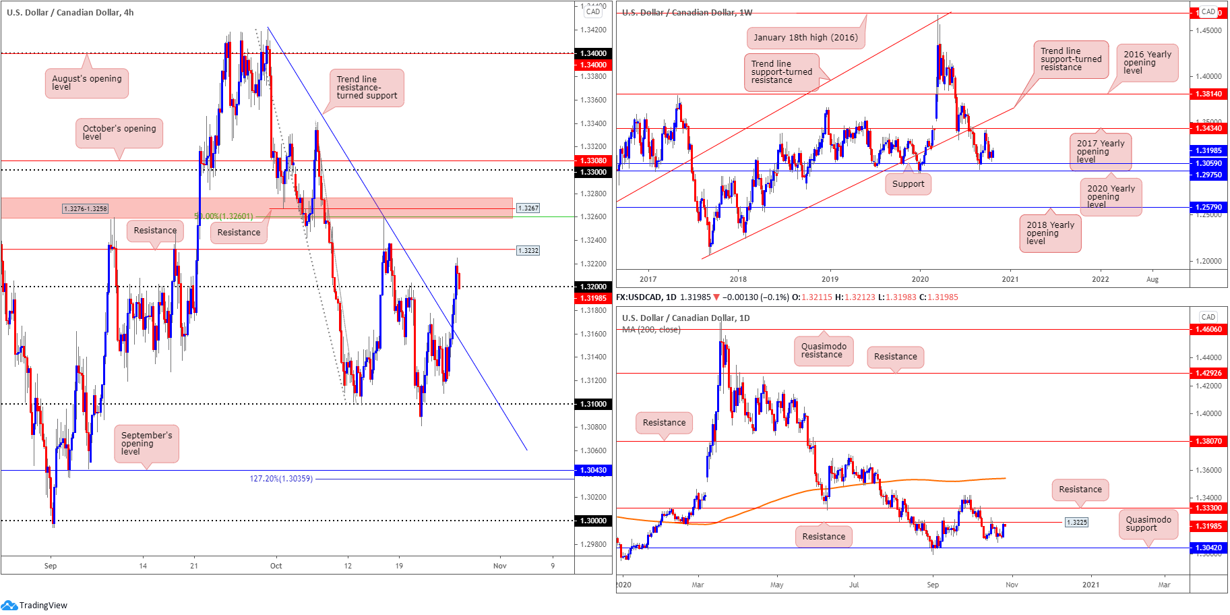Click the 4h chart title 'U.S. Dollar / Canadian Dollar, 4h'
This screenshot has width=1230, height=615.
[70, 12]
